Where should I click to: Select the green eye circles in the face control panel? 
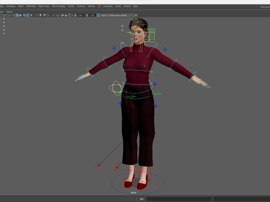pos(152,32)
